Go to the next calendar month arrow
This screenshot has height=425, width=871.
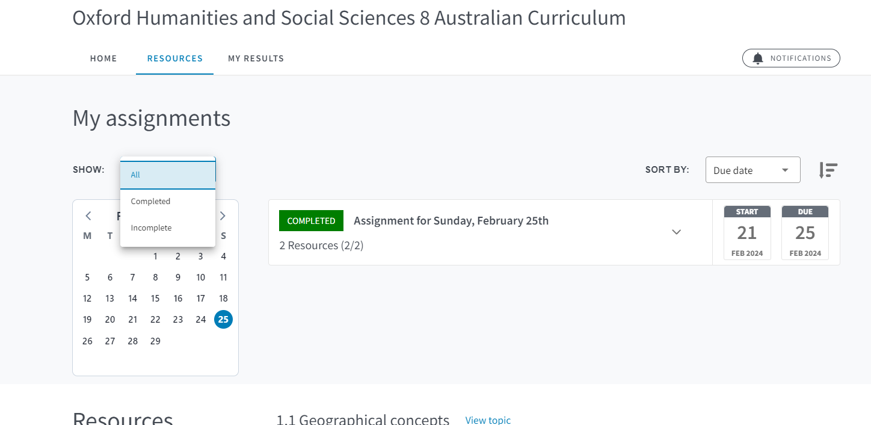point(223,216)
